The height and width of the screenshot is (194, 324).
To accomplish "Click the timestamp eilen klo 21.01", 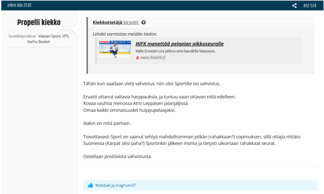I will point(19,5).
